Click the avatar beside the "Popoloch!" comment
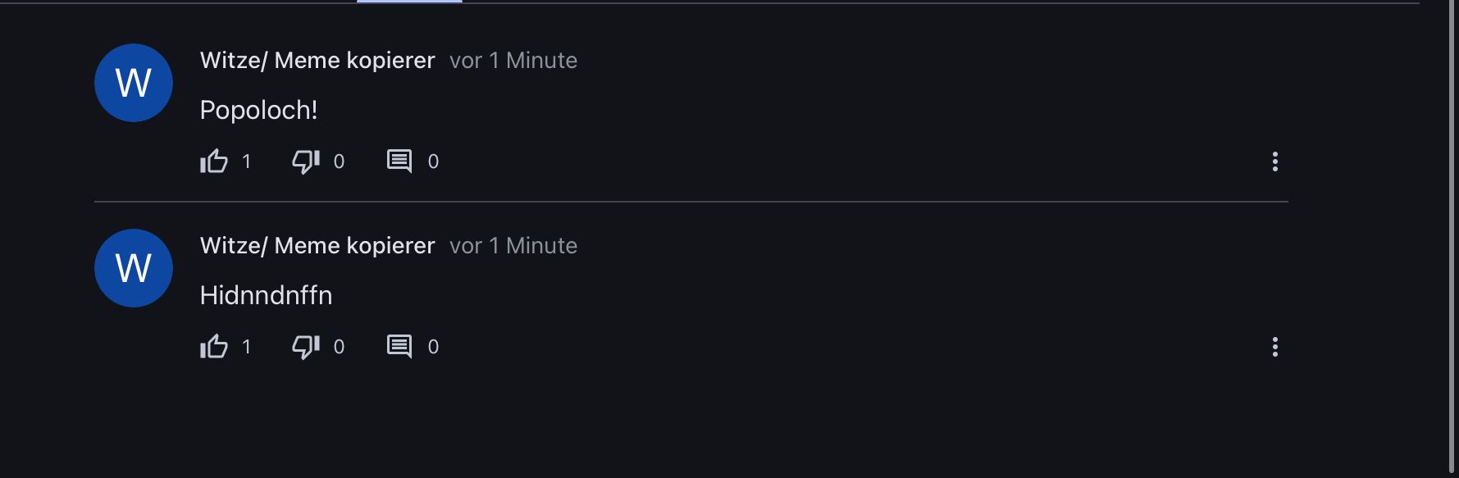Screen dimensions: 1459x478 [134, 83]
